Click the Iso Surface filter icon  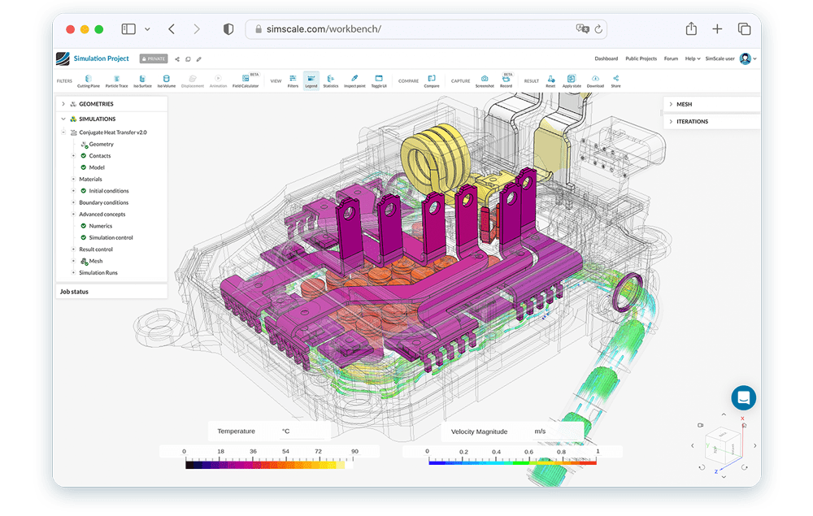pos(142,80)
